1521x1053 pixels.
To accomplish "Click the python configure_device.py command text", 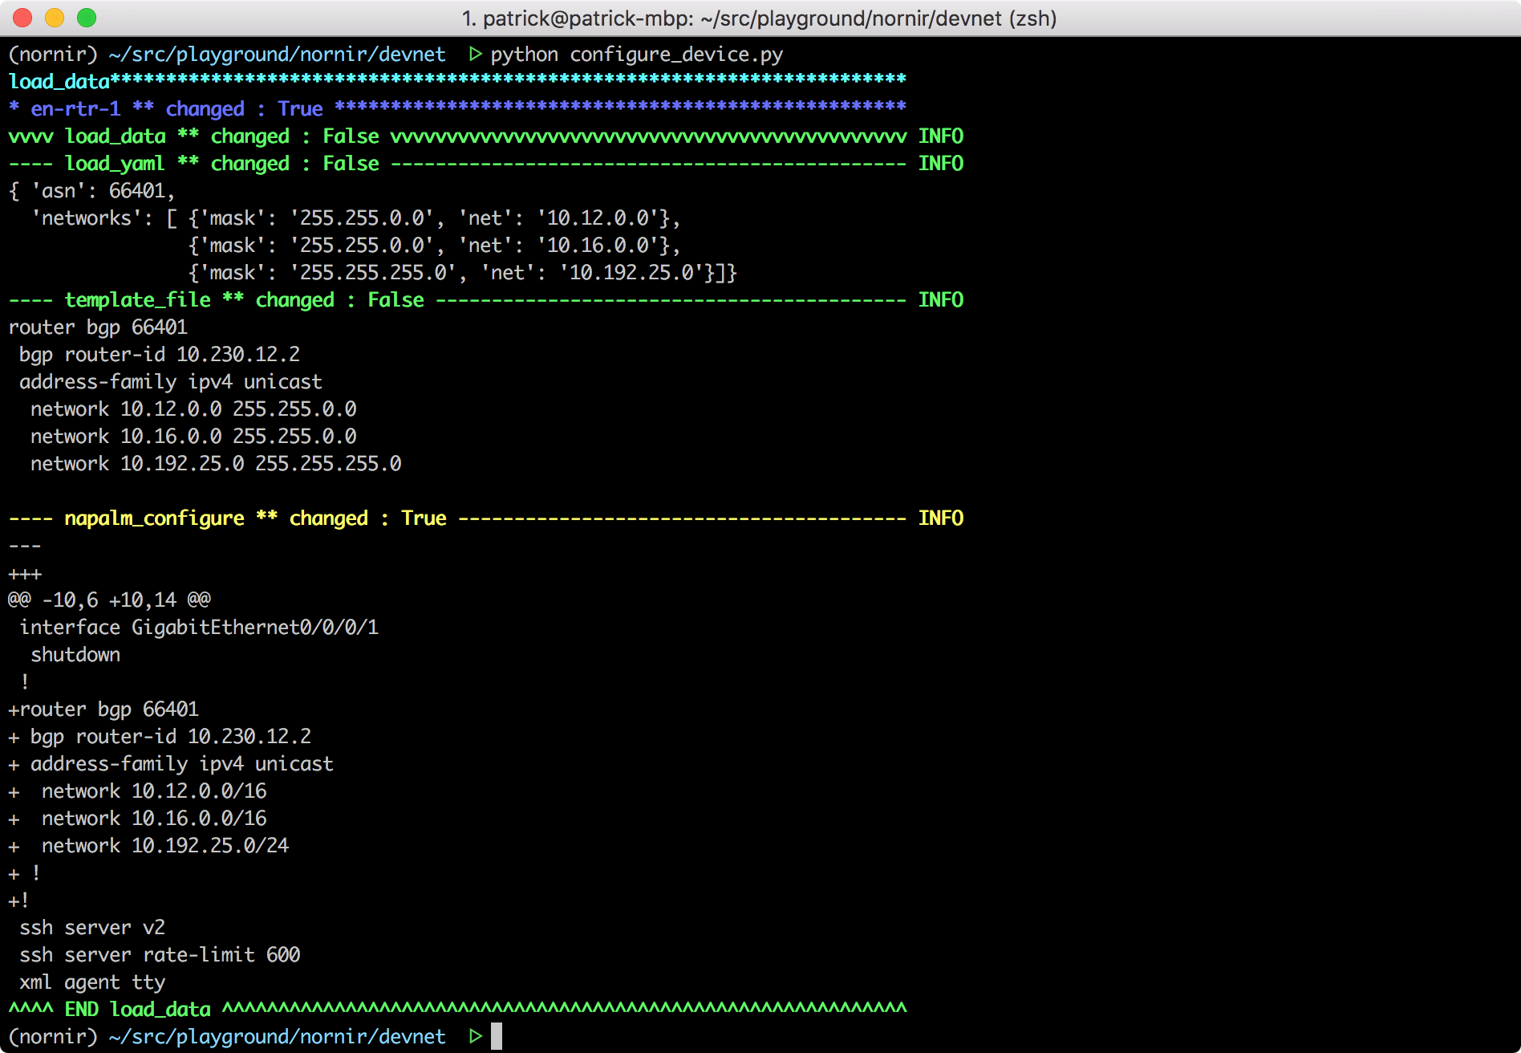I will pyautogui.click(x=636, y=55).
